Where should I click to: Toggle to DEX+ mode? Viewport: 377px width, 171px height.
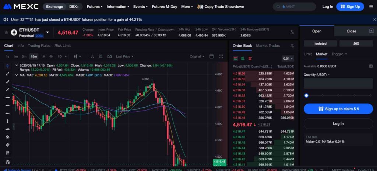click(x=74, y=7)
